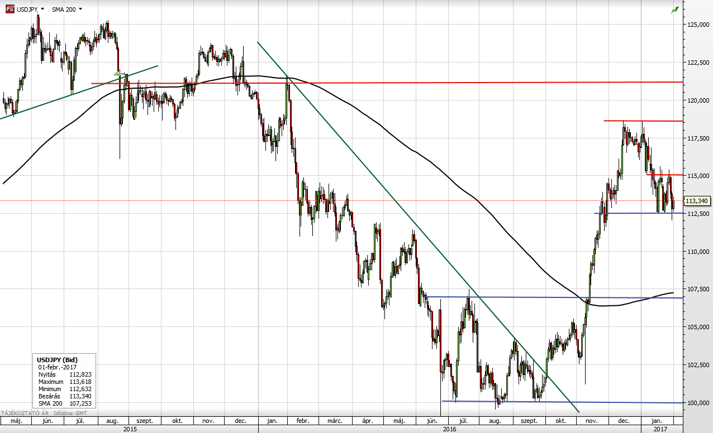
Task: Click the Bezárás value 113,340 in info box
Action: coord(80,396)
